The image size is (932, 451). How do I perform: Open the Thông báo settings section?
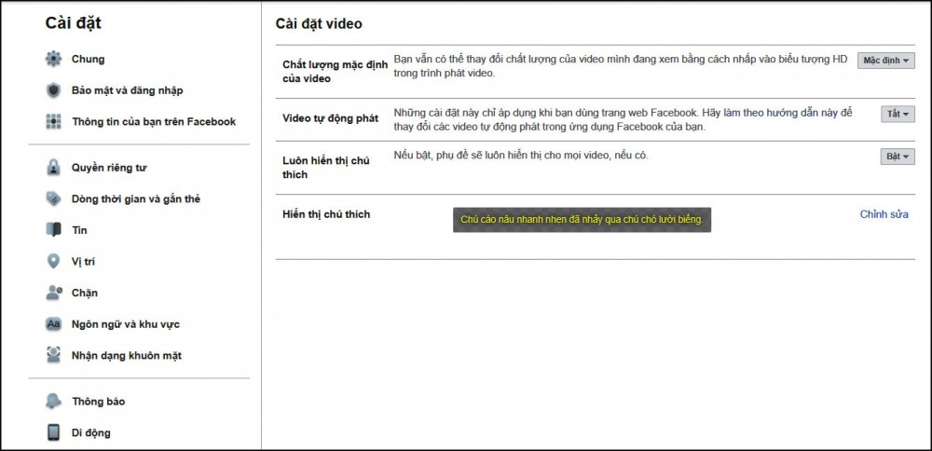99,402
